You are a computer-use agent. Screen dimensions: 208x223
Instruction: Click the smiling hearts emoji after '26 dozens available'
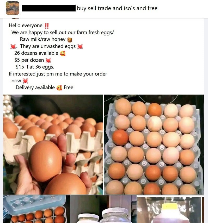[63, 53]
